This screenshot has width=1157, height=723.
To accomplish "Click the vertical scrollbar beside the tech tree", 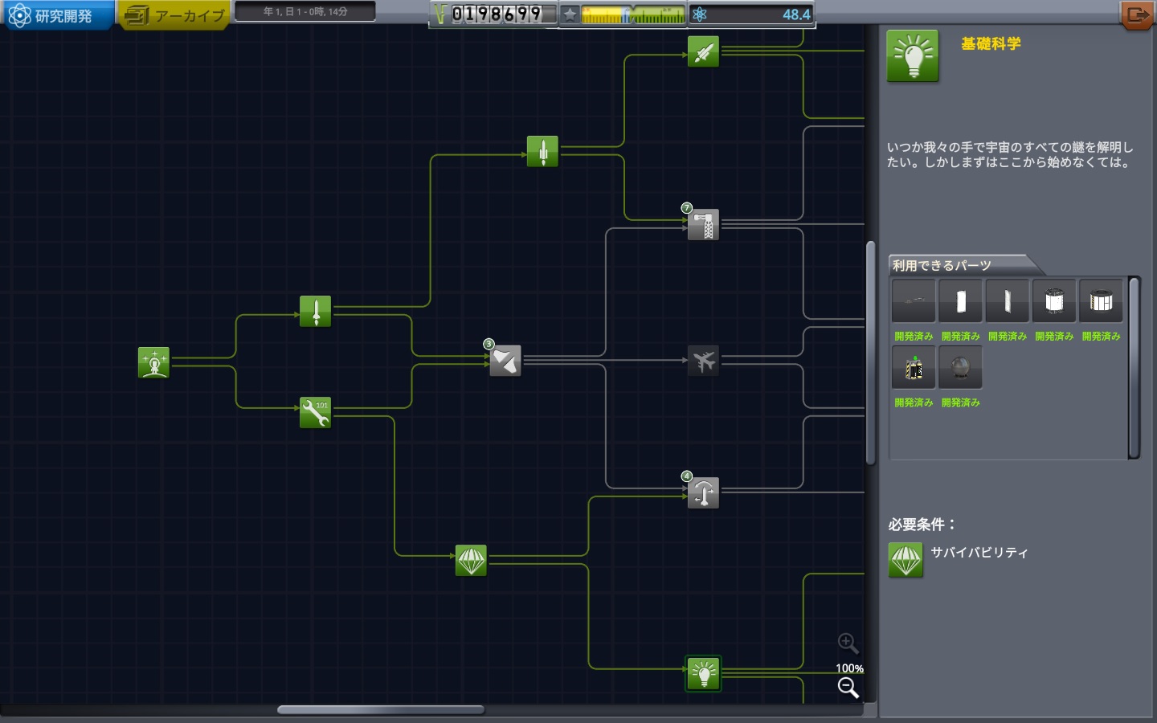I will [870, 353].
